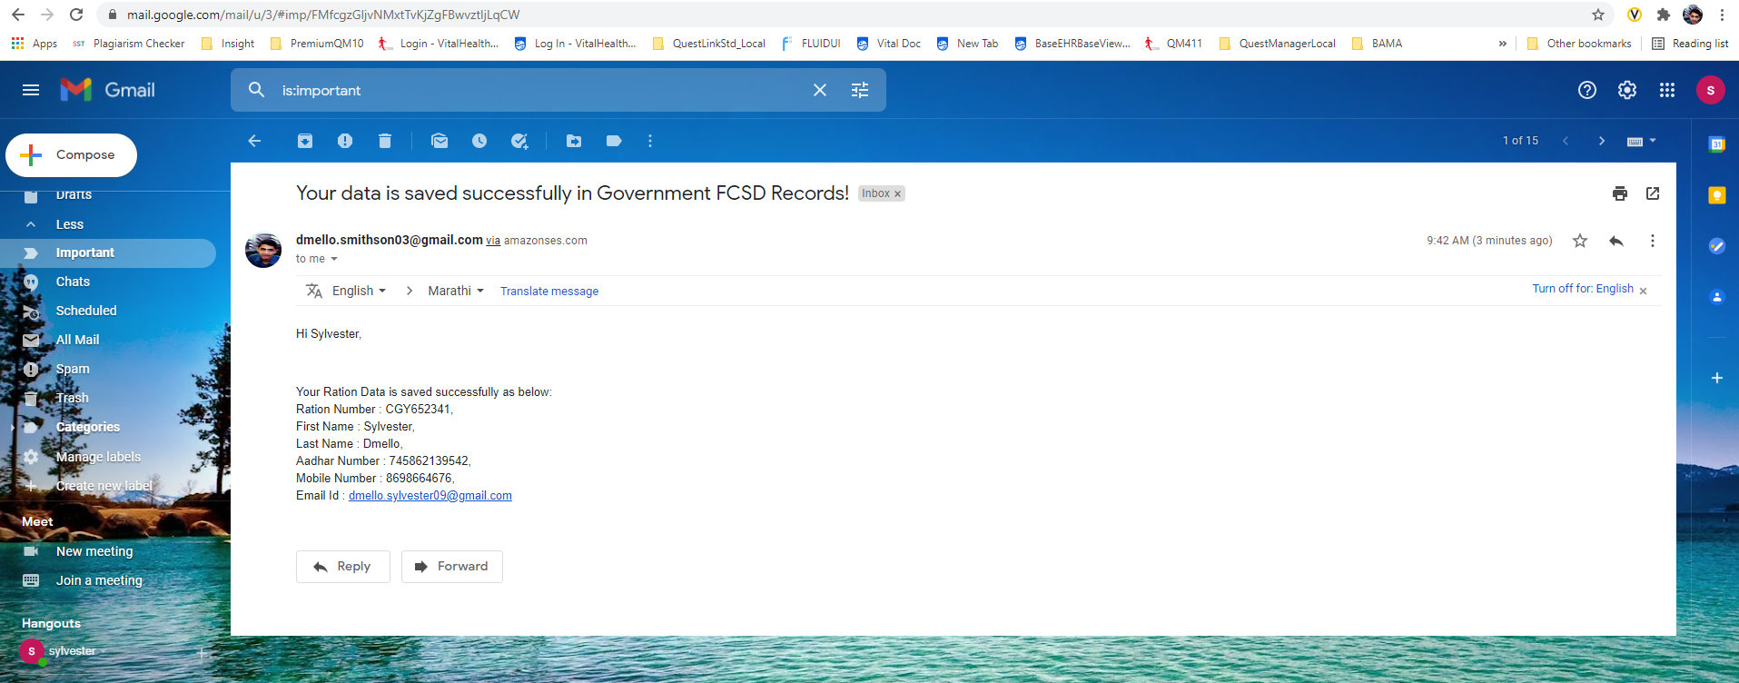Bookmark this page with the star icon
The width and height of the screenshot is (1739, 683).
tap(1598, 15)
